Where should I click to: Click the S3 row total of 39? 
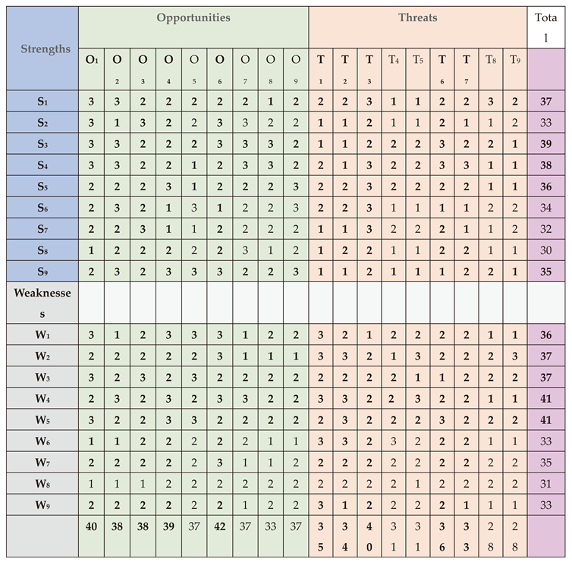pos(546,144)
